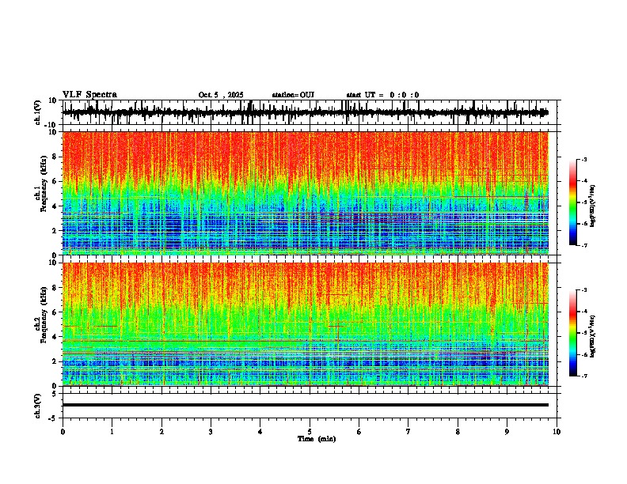Click the ch.1 spectrogram colour scale bar
627x484 pixels.
click(572, 202)
